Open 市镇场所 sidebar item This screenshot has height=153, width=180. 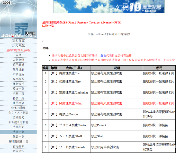point(18,74)
